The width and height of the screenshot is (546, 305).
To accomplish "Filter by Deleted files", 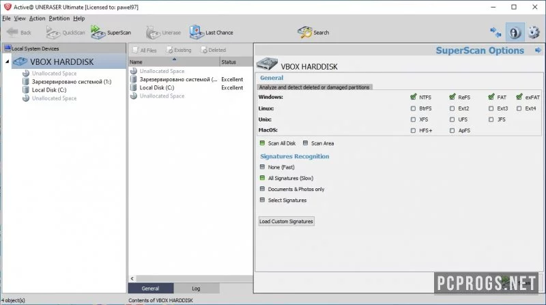I will (213, 50).
